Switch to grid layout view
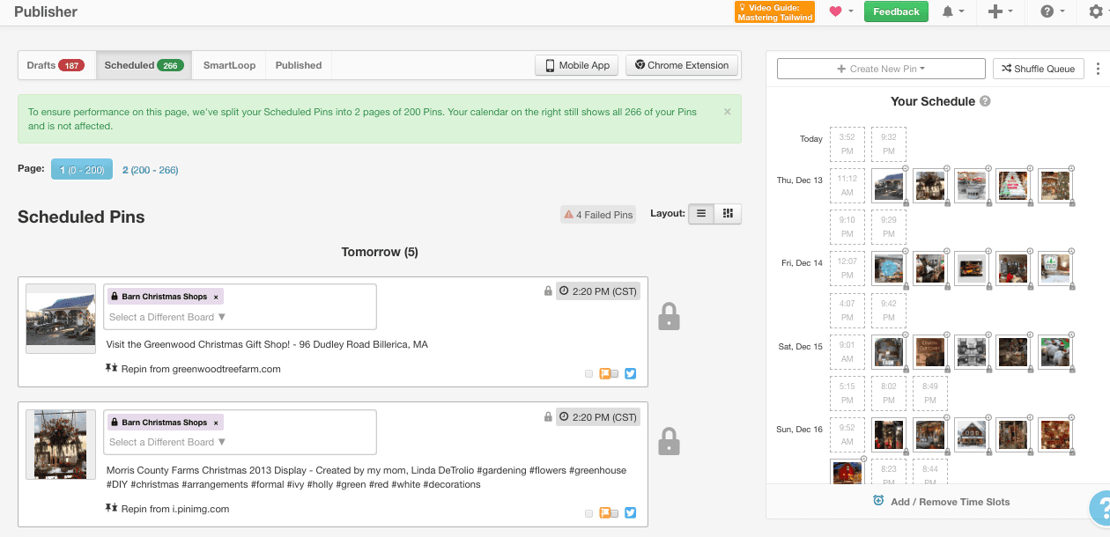Viewport: 1110px width, 537px height. pyautogui.click(x=728, y=214)
